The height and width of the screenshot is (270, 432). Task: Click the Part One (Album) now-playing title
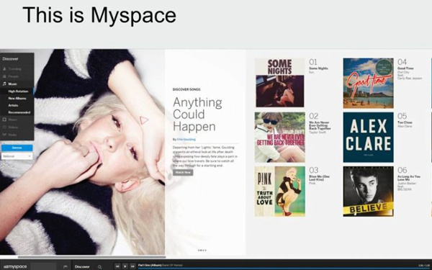pos(150,265)
